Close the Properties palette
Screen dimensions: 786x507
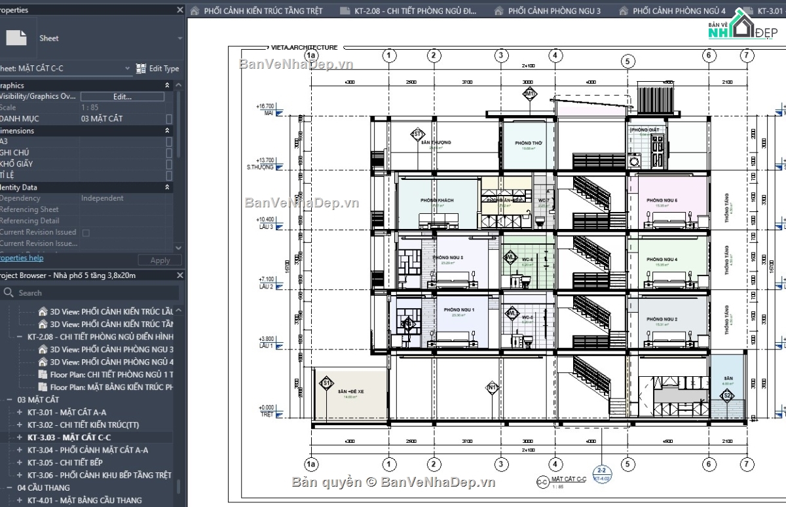[x=180, y=10]
